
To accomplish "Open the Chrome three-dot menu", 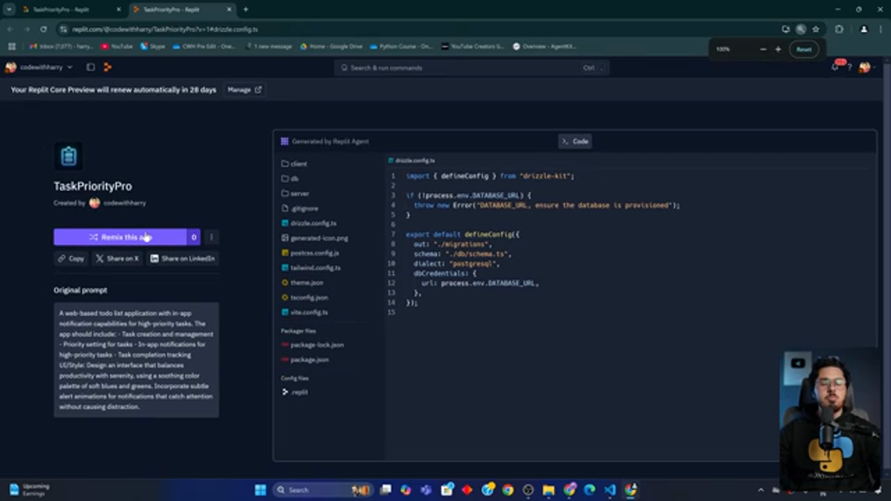I will tap(881, 29).
